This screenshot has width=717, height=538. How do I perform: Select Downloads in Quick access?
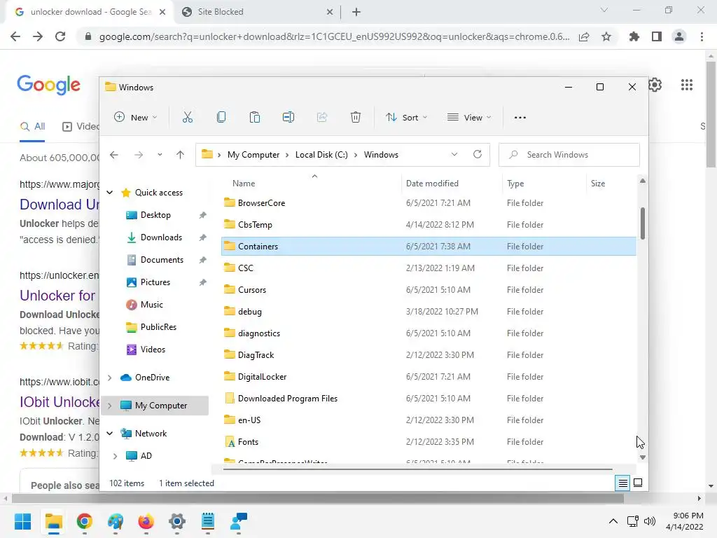[161, 237]
